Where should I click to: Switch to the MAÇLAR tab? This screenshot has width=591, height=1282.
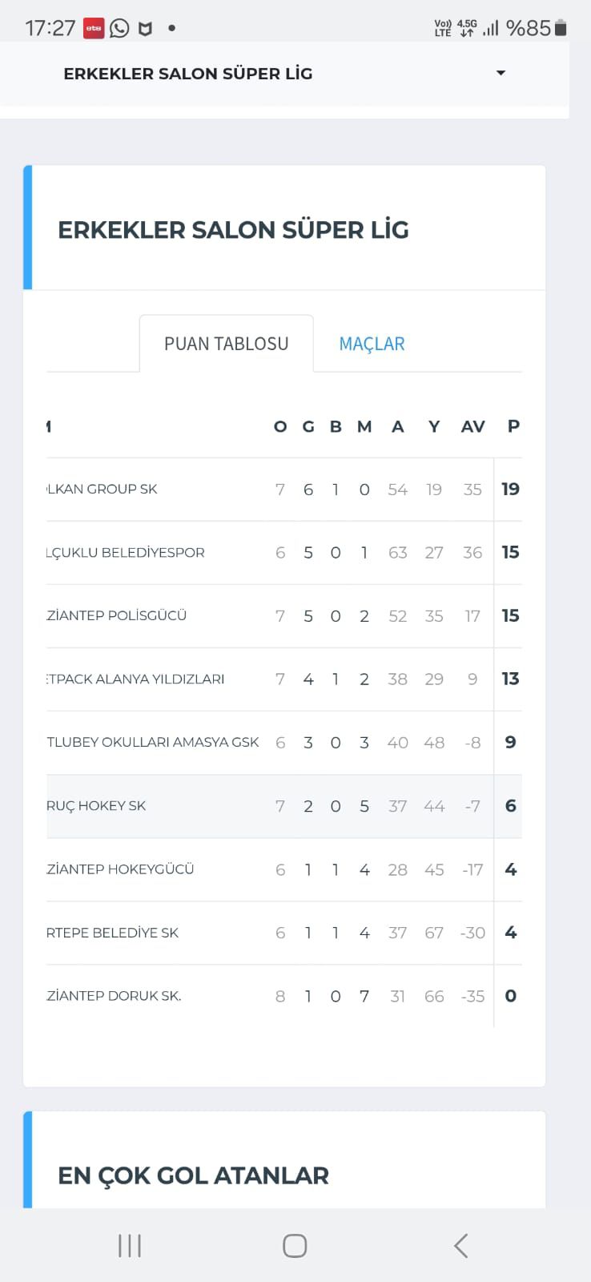(372, 344)
